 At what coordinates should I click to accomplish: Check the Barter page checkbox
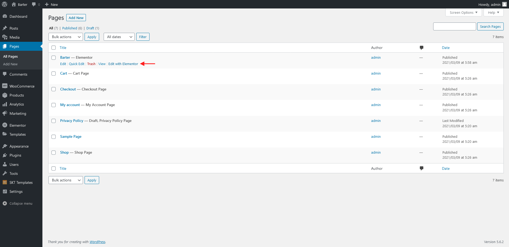pos(54,58)
